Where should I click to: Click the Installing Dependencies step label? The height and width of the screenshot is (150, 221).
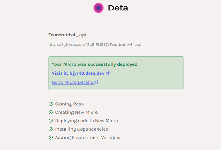(81, 129)
